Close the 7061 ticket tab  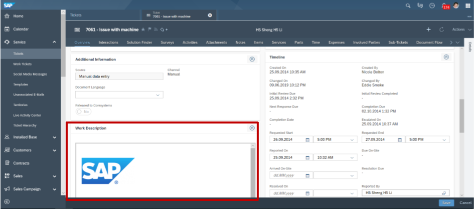210,15
